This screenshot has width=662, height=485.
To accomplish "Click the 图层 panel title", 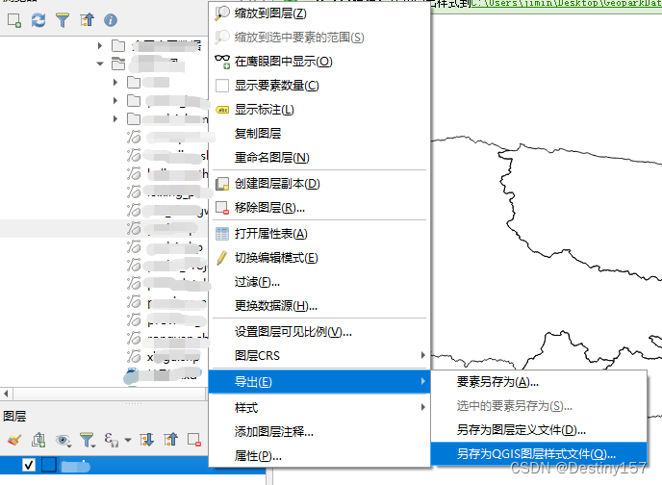I will click(14, 417).
